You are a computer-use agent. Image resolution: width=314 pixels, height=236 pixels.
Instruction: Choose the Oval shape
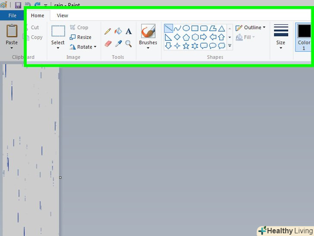click(x=186, y=28)
